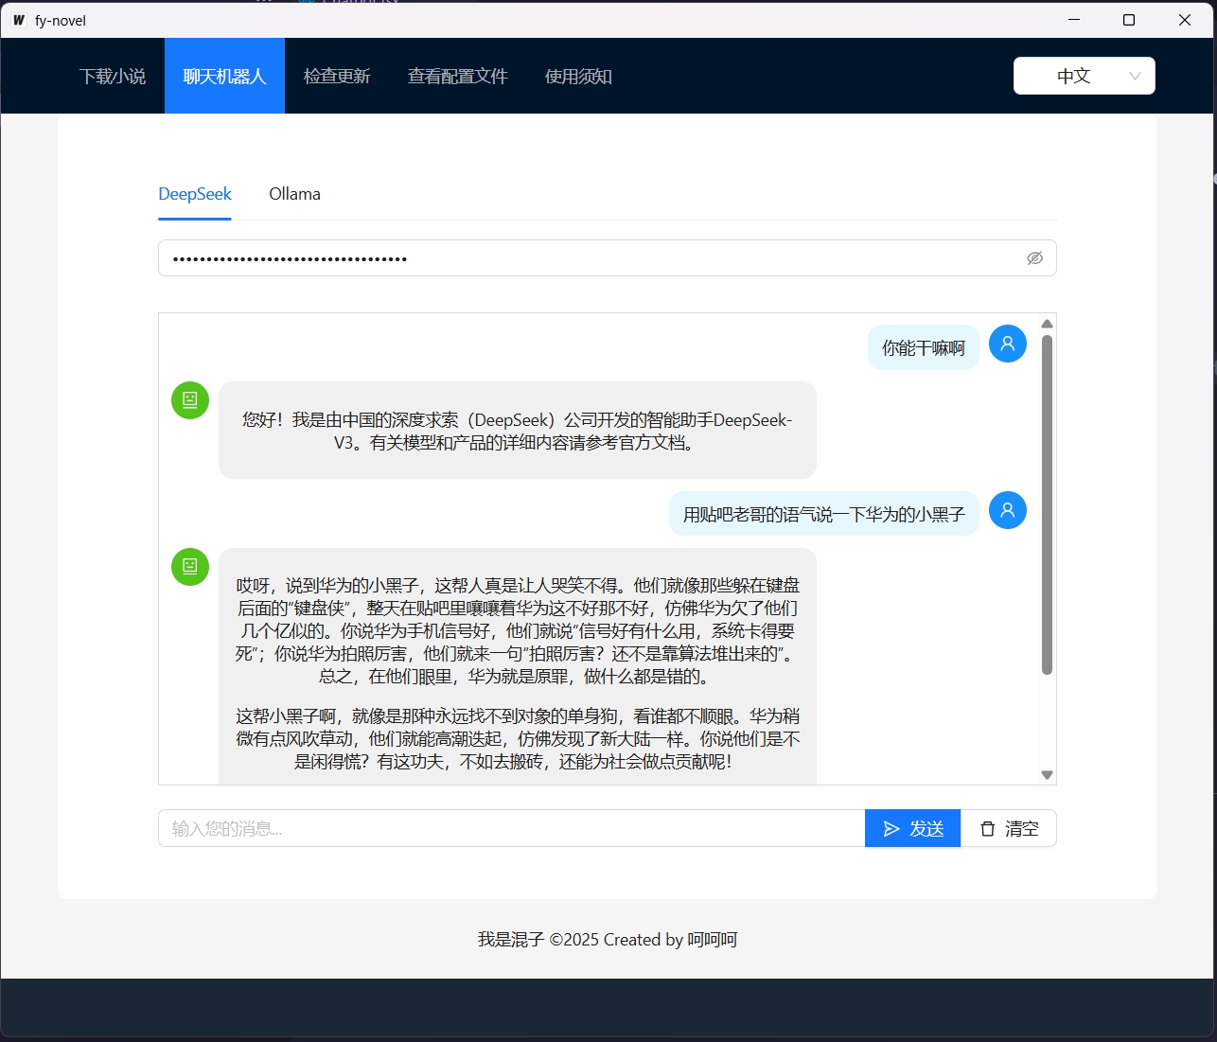1217x1042 pixels.
Task: Close the fy-novel window
Action: pos(1185,20)
